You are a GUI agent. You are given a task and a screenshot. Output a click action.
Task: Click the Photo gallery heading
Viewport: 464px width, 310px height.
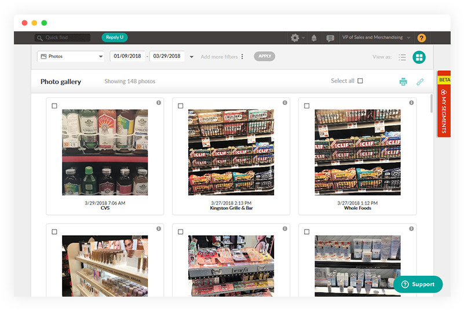61,82
